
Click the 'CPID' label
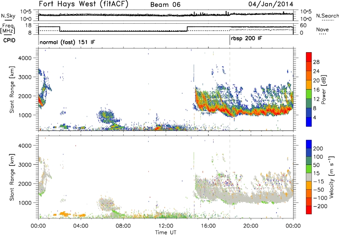pyautogui.click(x=9, y=40)
